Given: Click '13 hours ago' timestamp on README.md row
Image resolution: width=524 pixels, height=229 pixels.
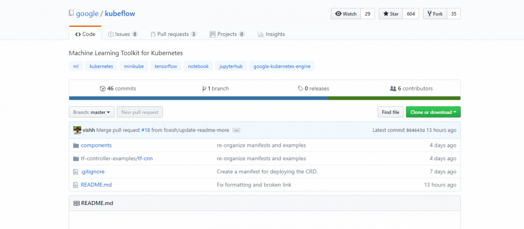Looking at the screenshot, I should pyautogui.click(x=440, y=185).
